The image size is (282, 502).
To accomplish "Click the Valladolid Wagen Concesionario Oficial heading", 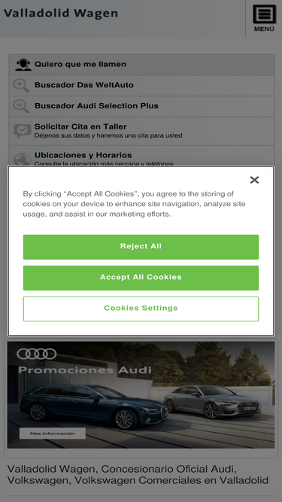I will click(138, 475).
